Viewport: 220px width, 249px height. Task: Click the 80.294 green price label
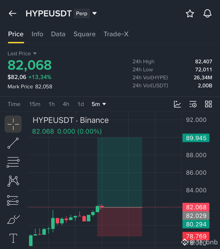point(196,224)
